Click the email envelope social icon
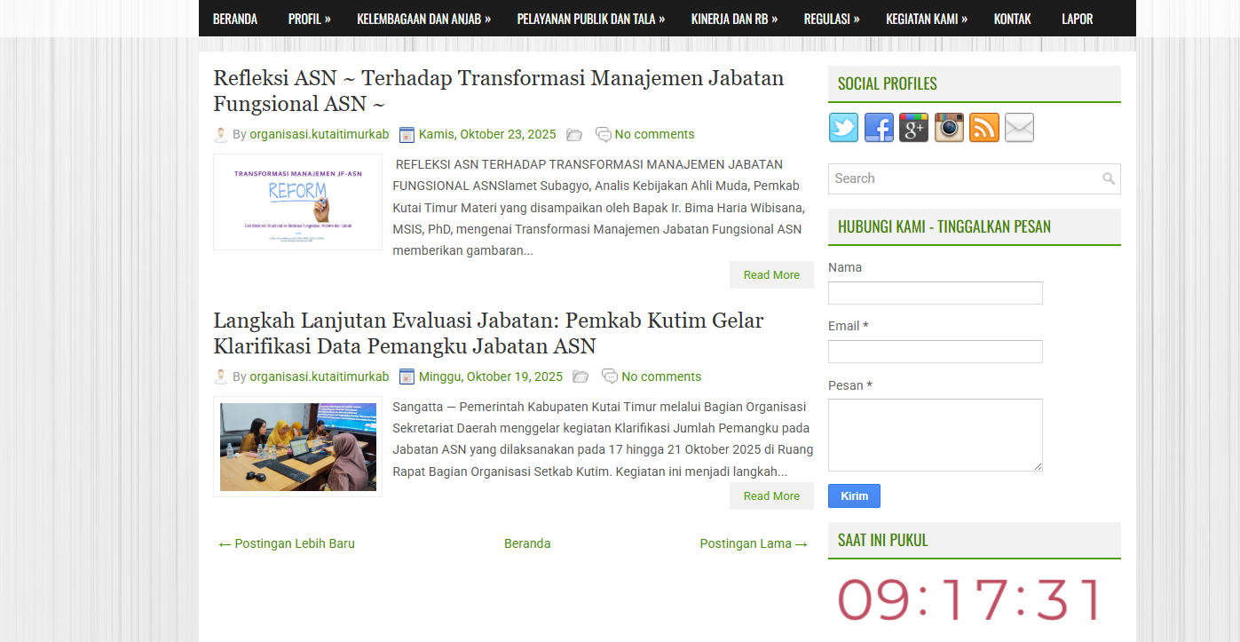This screenshot has height=642, width=1240. (x=1019, y=128)
